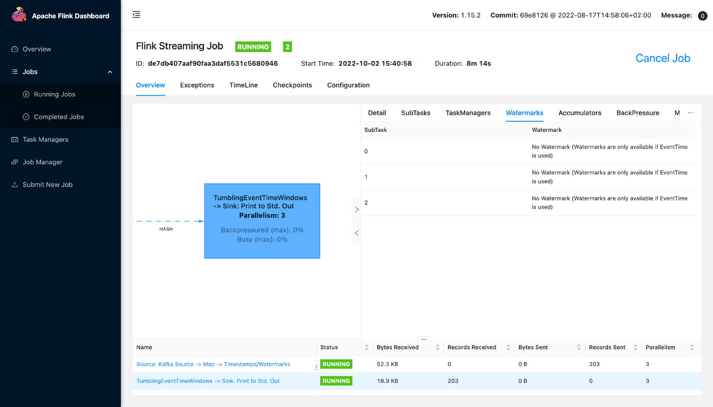
Task: Click the TumblingEventTimeWindows node in the job graph
Action: point(262,221)
